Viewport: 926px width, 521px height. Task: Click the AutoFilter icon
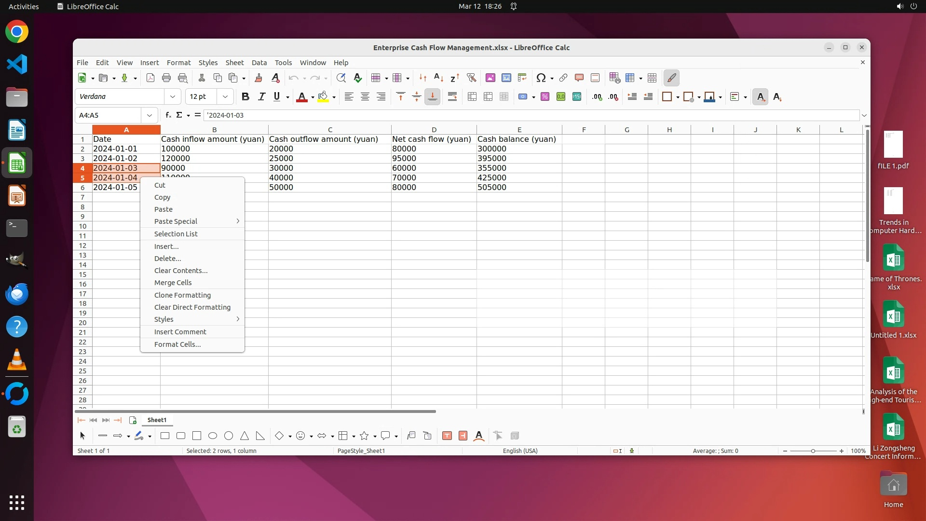tap(471, 78)
